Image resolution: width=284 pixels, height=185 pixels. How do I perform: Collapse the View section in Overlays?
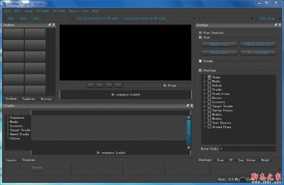[x=200, y=37]
